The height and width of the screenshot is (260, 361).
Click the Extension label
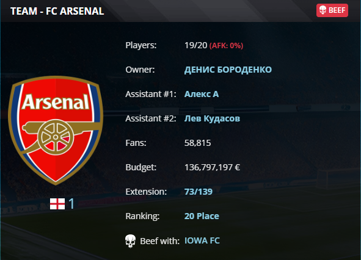(146, 192)
